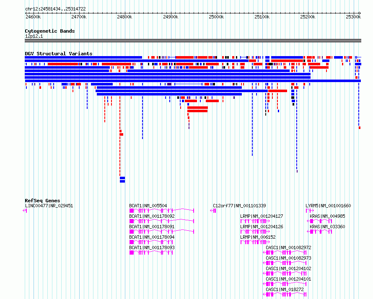The width and height of the screenshot is (373, 299).
Task: Click the LRMP|NM_006152 transcript label
Action: tap(258, 237)
